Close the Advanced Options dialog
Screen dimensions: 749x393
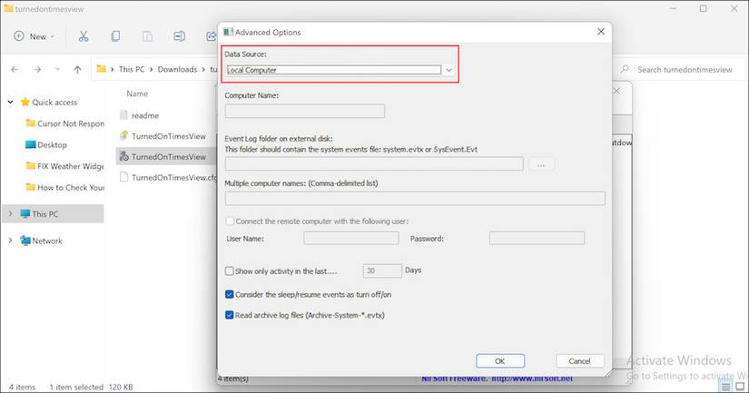tap(601, 32)
